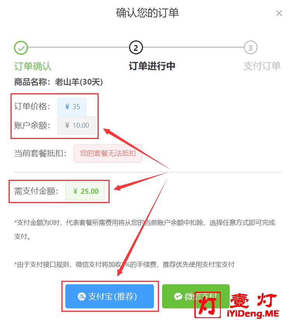
Task: Click the 商品名称 老山羊(30天) text
Action: point(58,82)
